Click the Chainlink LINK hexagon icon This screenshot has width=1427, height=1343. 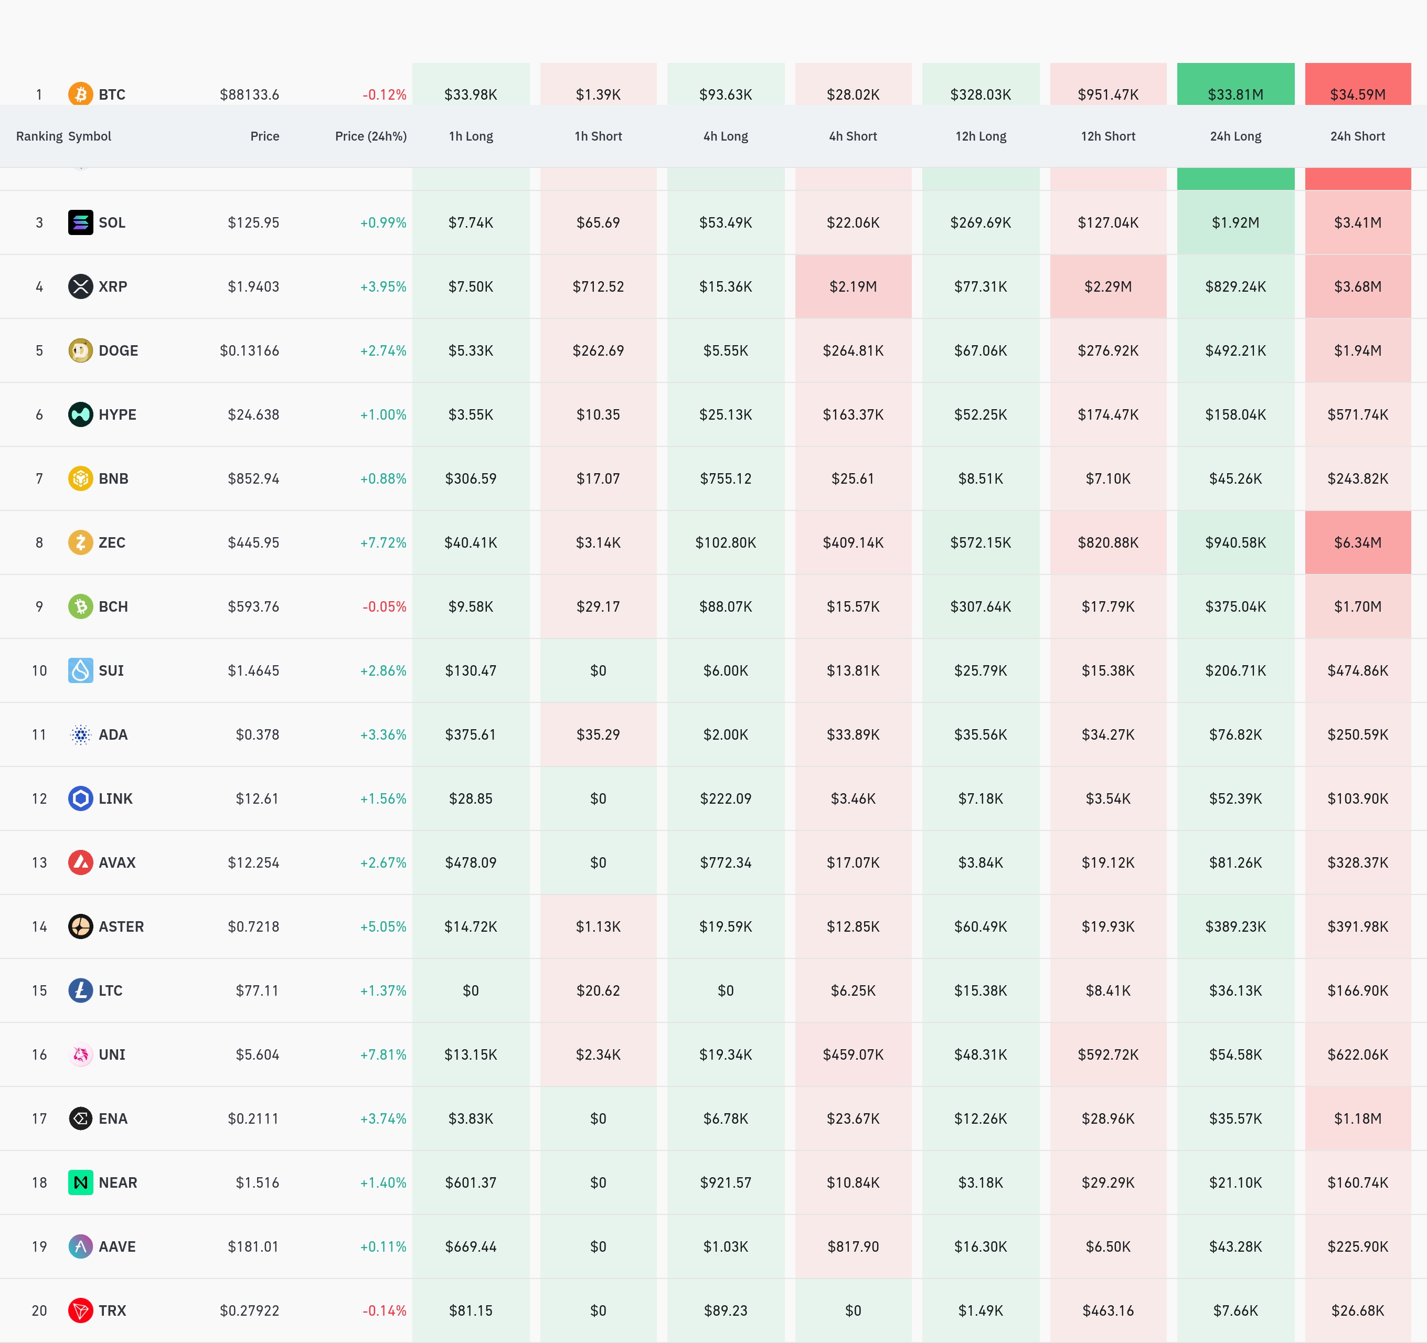[80, 798]
